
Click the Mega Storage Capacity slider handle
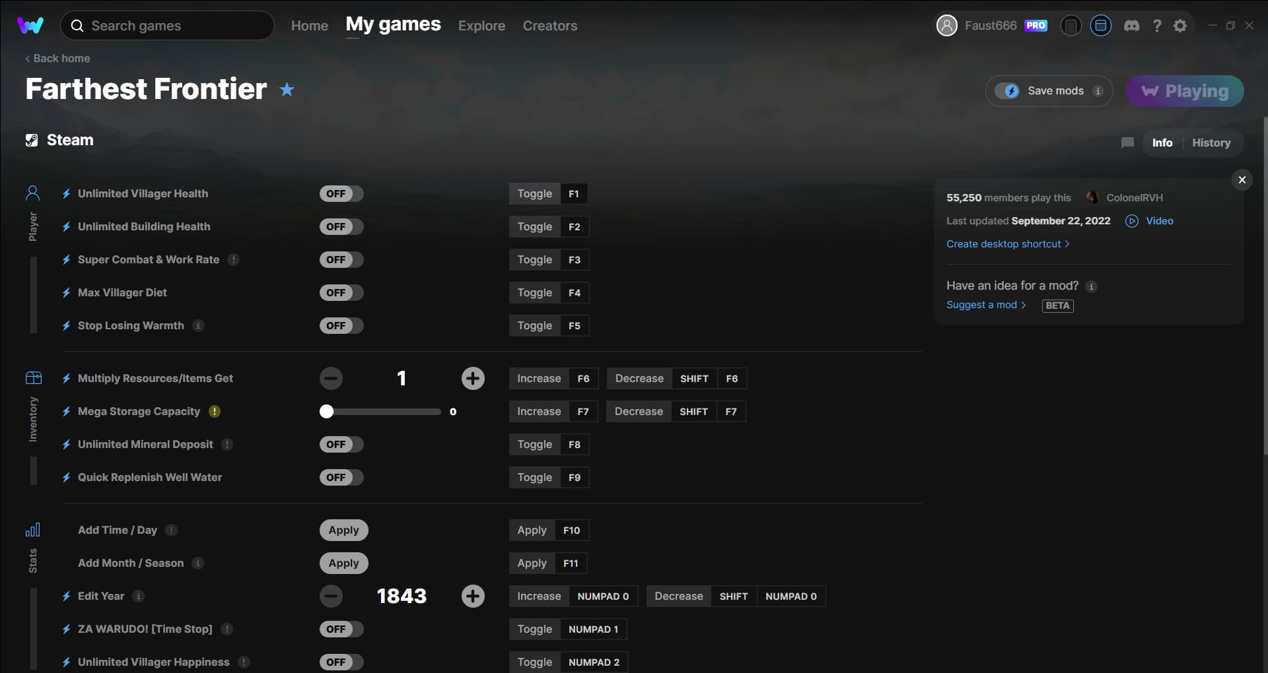point(326,411)
